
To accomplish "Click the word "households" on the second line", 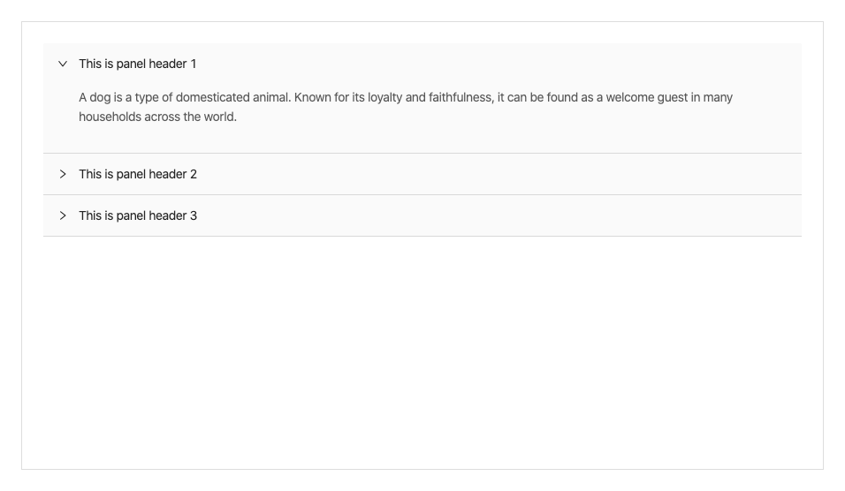I will tap(110, 117).
